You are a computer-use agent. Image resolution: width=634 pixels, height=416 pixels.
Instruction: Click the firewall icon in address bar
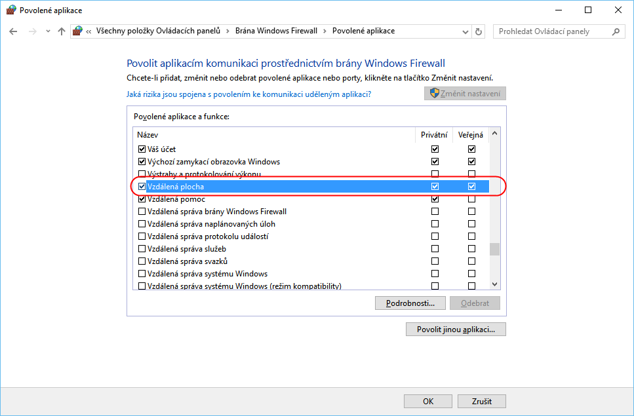(x=77, y=31)
